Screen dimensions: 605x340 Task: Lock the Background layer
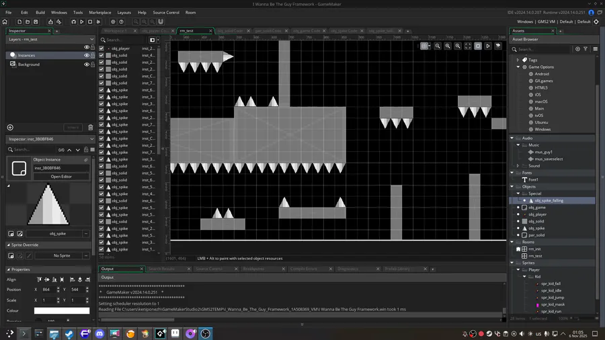pos(93,65)
